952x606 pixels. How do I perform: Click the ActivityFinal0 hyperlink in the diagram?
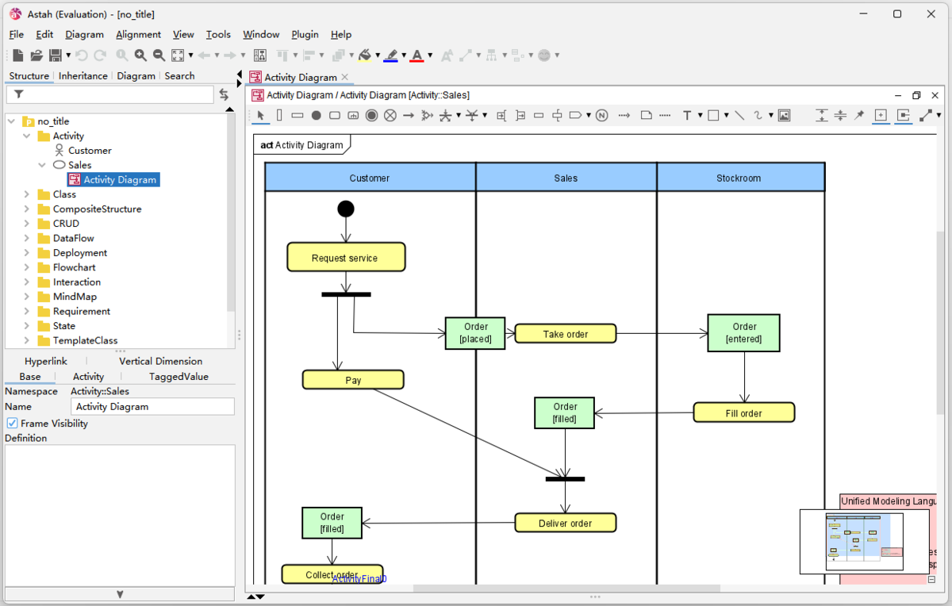pos(358,578)
